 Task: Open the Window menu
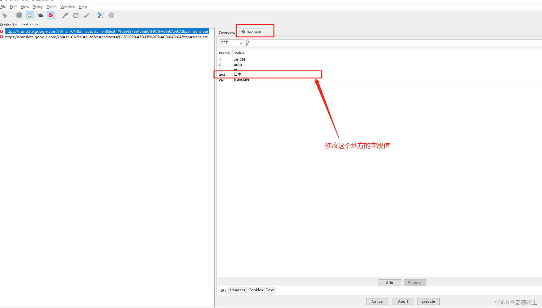[x=68, y=7]
